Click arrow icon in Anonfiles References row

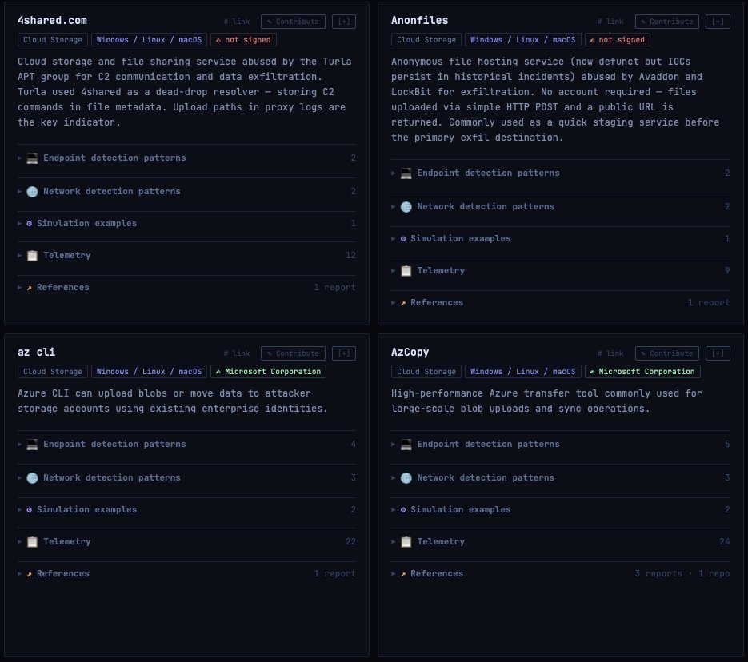coord(403,303)
